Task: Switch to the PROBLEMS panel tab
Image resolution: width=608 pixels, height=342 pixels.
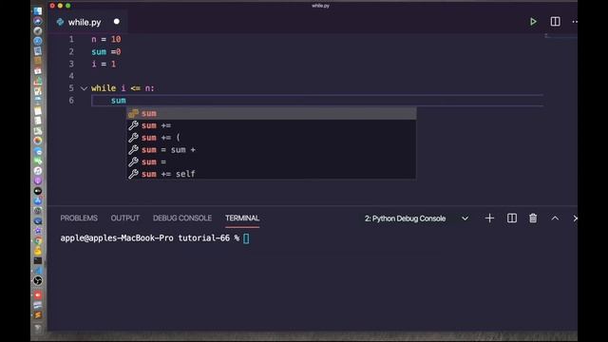Action: (79, 218)
